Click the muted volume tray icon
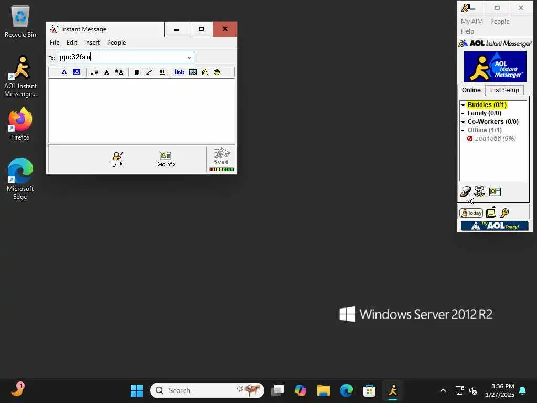 pyautogui.click(x=473, y=390)
